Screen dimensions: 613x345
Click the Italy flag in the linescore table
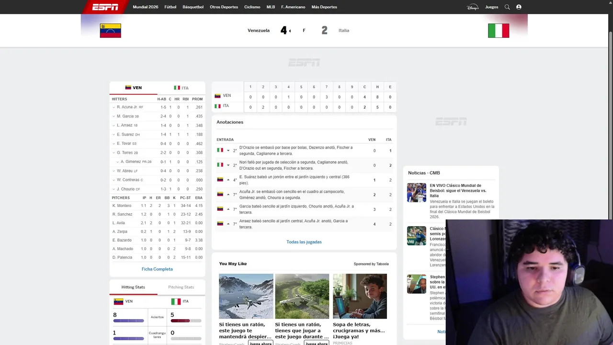tap(217, 106)
